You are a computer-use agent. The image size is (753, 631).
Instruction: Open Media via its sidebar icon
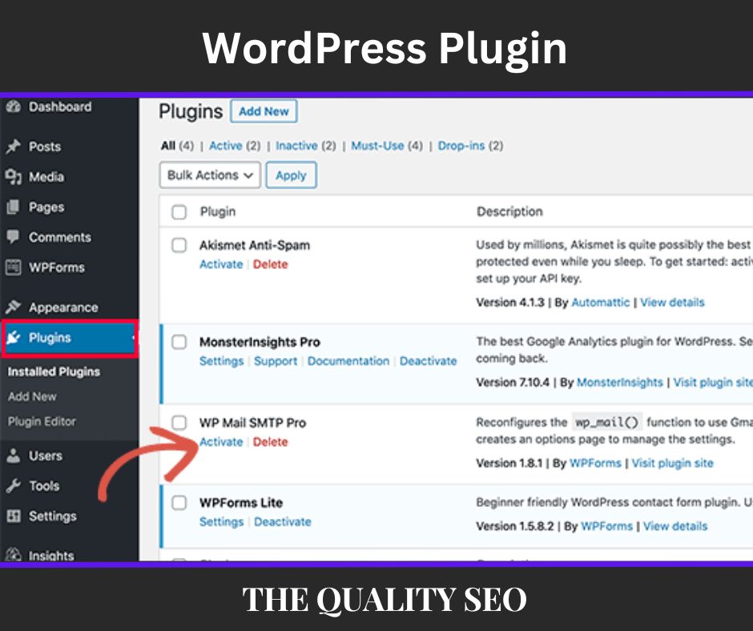click(x=13, y=177)
